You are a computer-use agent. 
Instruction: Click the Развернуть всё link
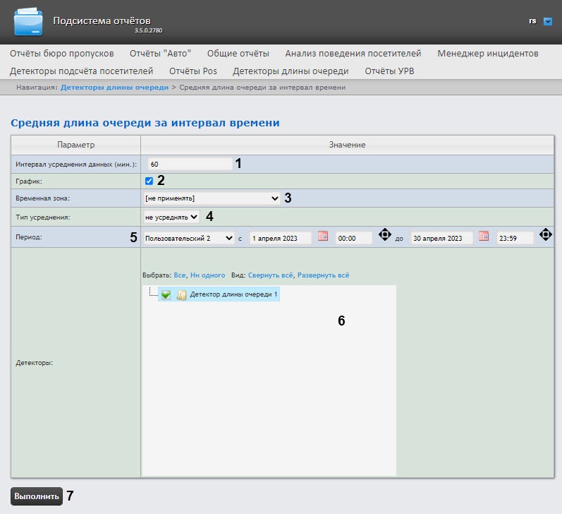tap(323, 275)
